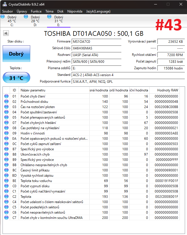
Task: Select the Hodin v činnosti row name
Action: tap(33, 133)
